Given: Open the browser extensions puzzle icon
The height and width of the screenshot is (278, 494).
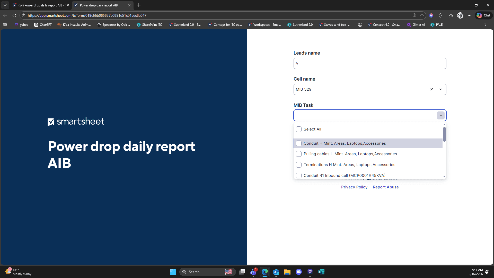Looking at the screenshot, I should click(440, 15).
